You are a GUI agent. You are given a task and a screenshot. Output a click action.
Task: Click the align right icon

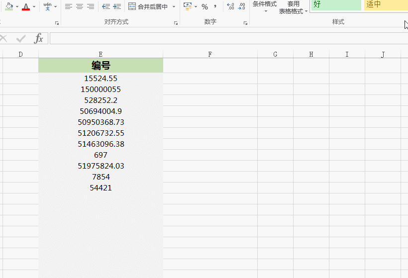tap(91, 6)
